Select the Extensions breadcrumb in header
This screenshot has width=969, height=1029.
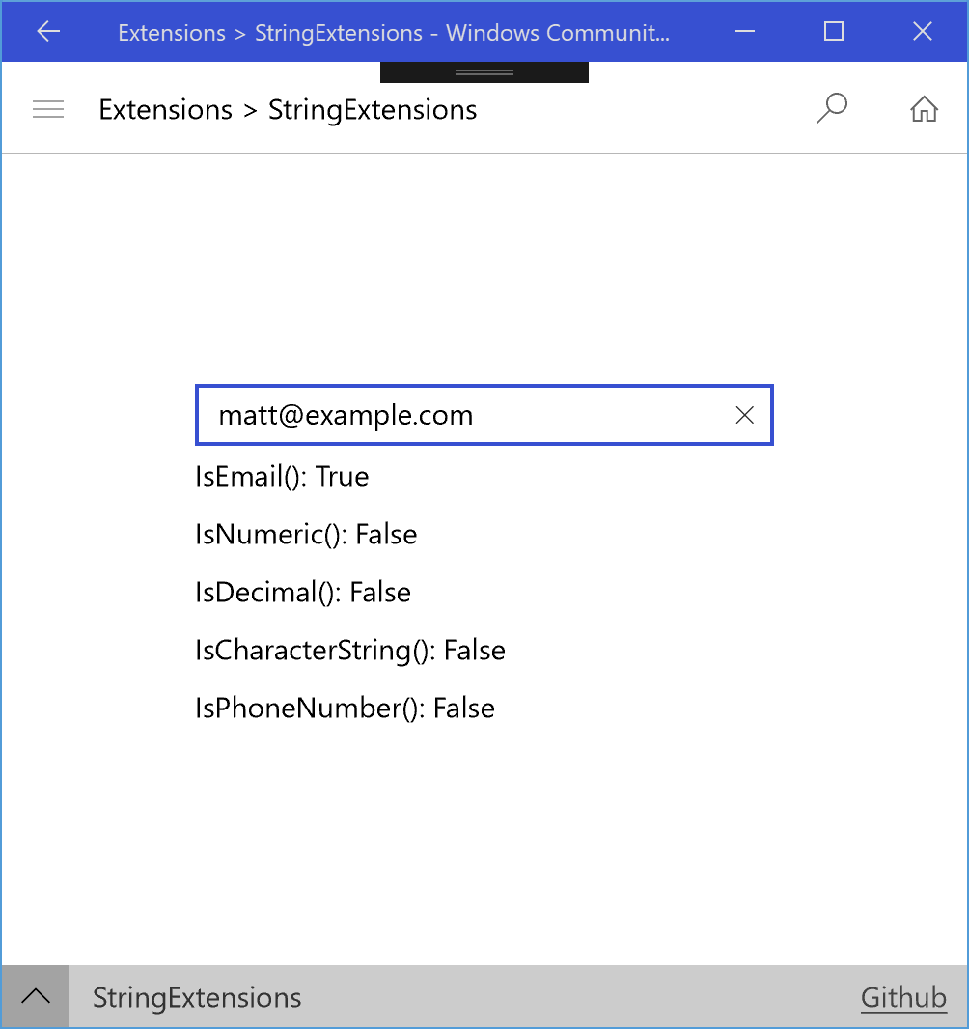pyautogui.click(x=165, y=109)
